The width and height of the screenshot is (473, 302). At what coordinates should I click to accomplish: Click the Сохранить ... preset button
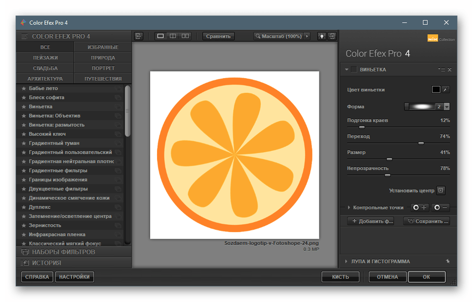click(x=427, y=221)
